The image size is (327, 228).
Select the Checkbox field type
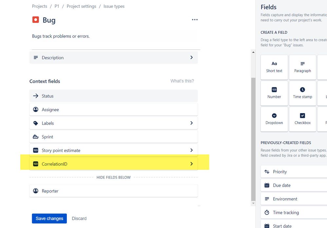302,119
